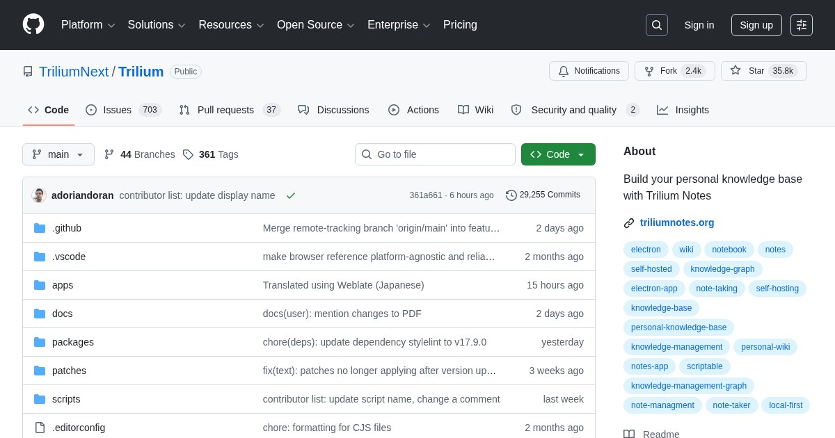Viewport: 835px width, 438px height.
Task: Open the appearance settings sliders icon
Action: coord(802,25)
